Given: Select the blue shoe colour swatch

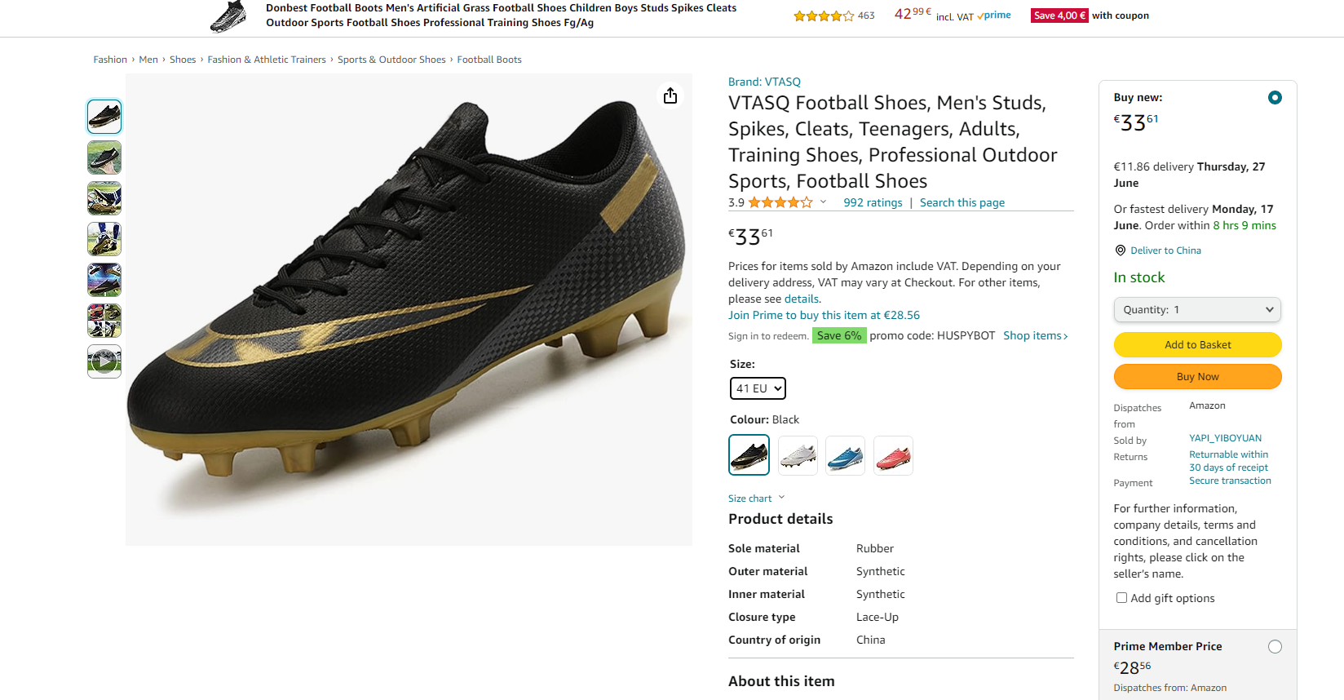Looking at the screenshot, I should pyautogui.click(x=845, y=455).
